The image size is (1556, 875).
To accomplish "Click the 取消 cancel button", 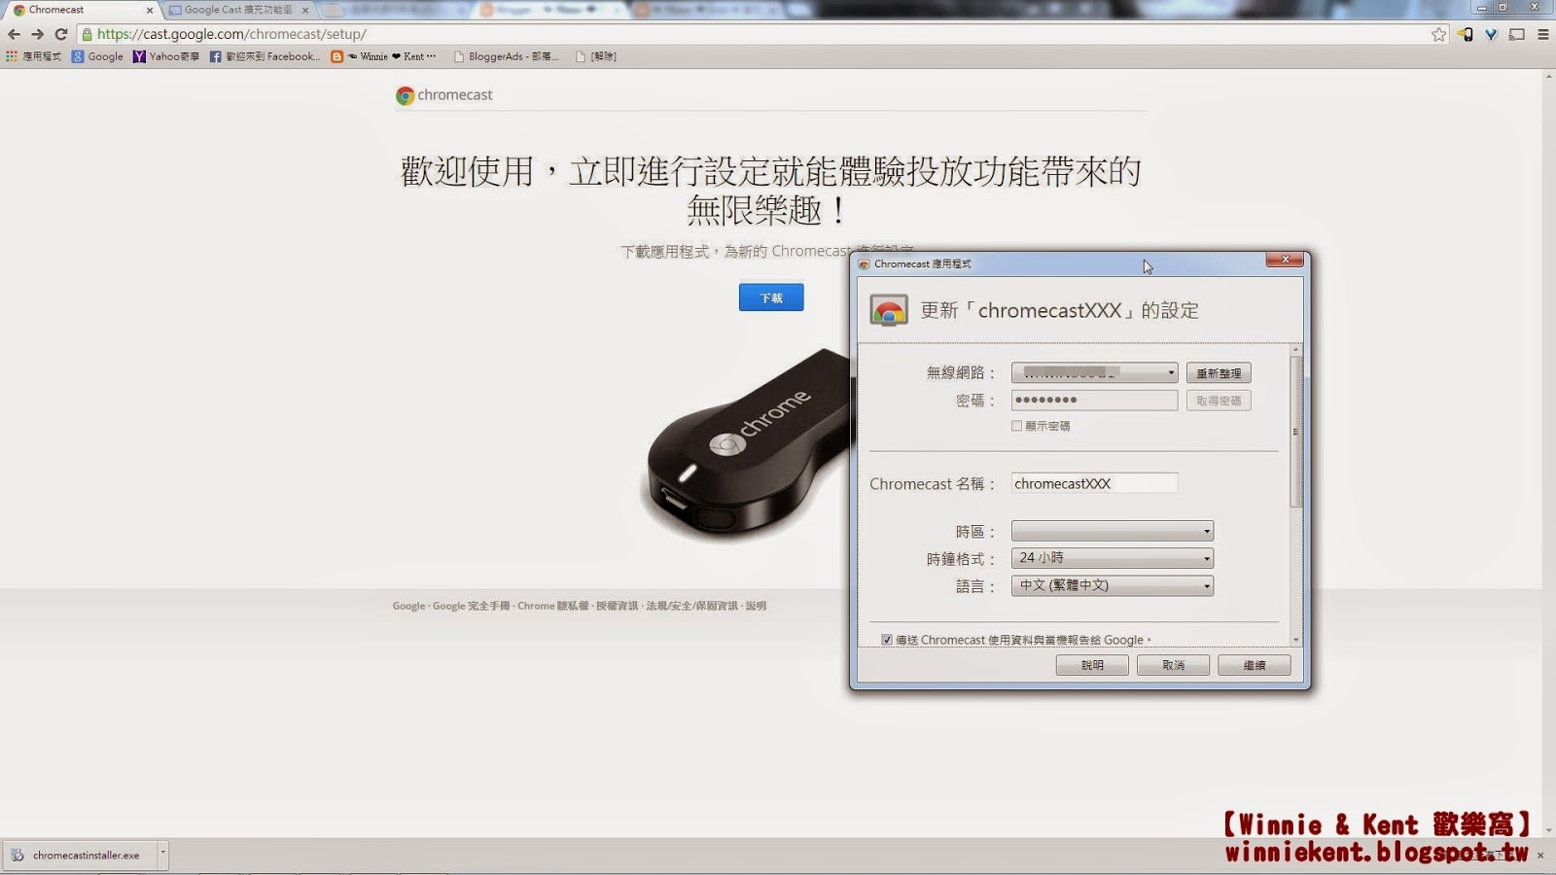I will tap(1174, 665).
